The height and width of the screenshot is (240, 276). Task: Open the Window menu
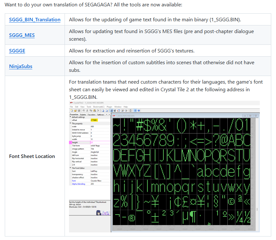pyautogui.click(x=118, y=107)
